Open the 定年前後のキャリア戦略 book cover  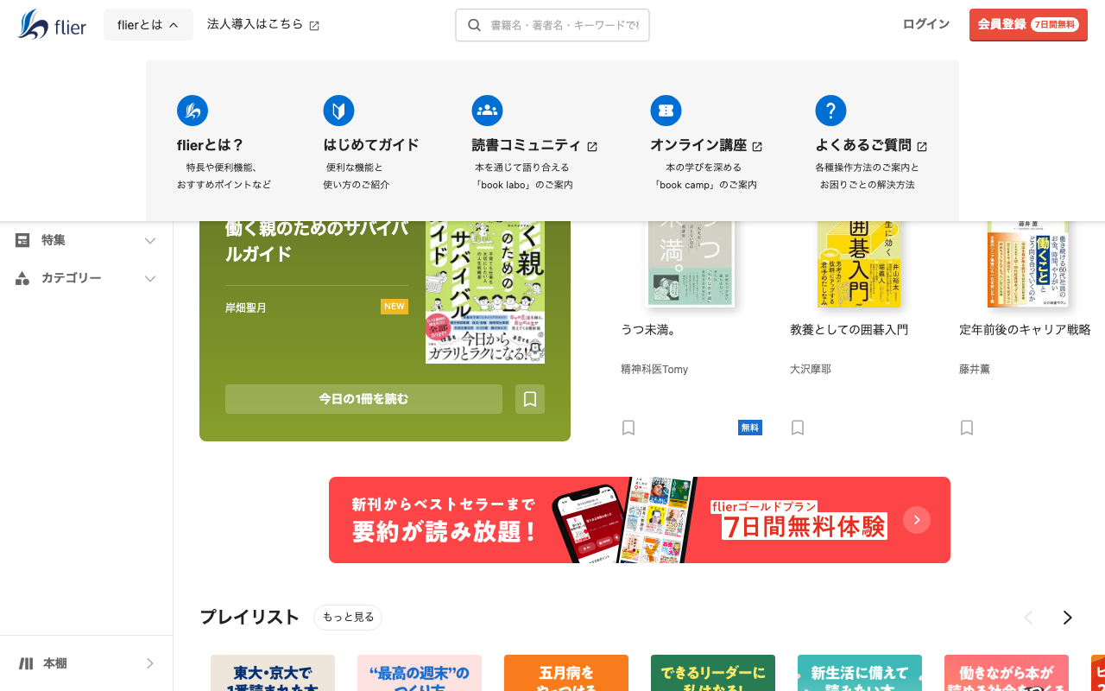pos(1028,263)
